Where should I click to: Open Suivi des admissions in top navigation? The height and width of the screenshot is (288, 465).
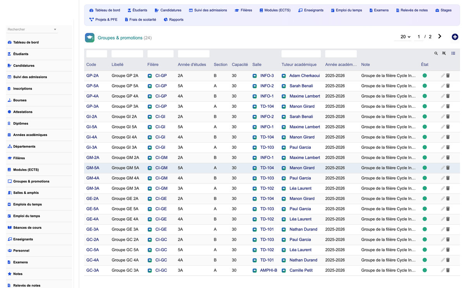tap(208, 10)
